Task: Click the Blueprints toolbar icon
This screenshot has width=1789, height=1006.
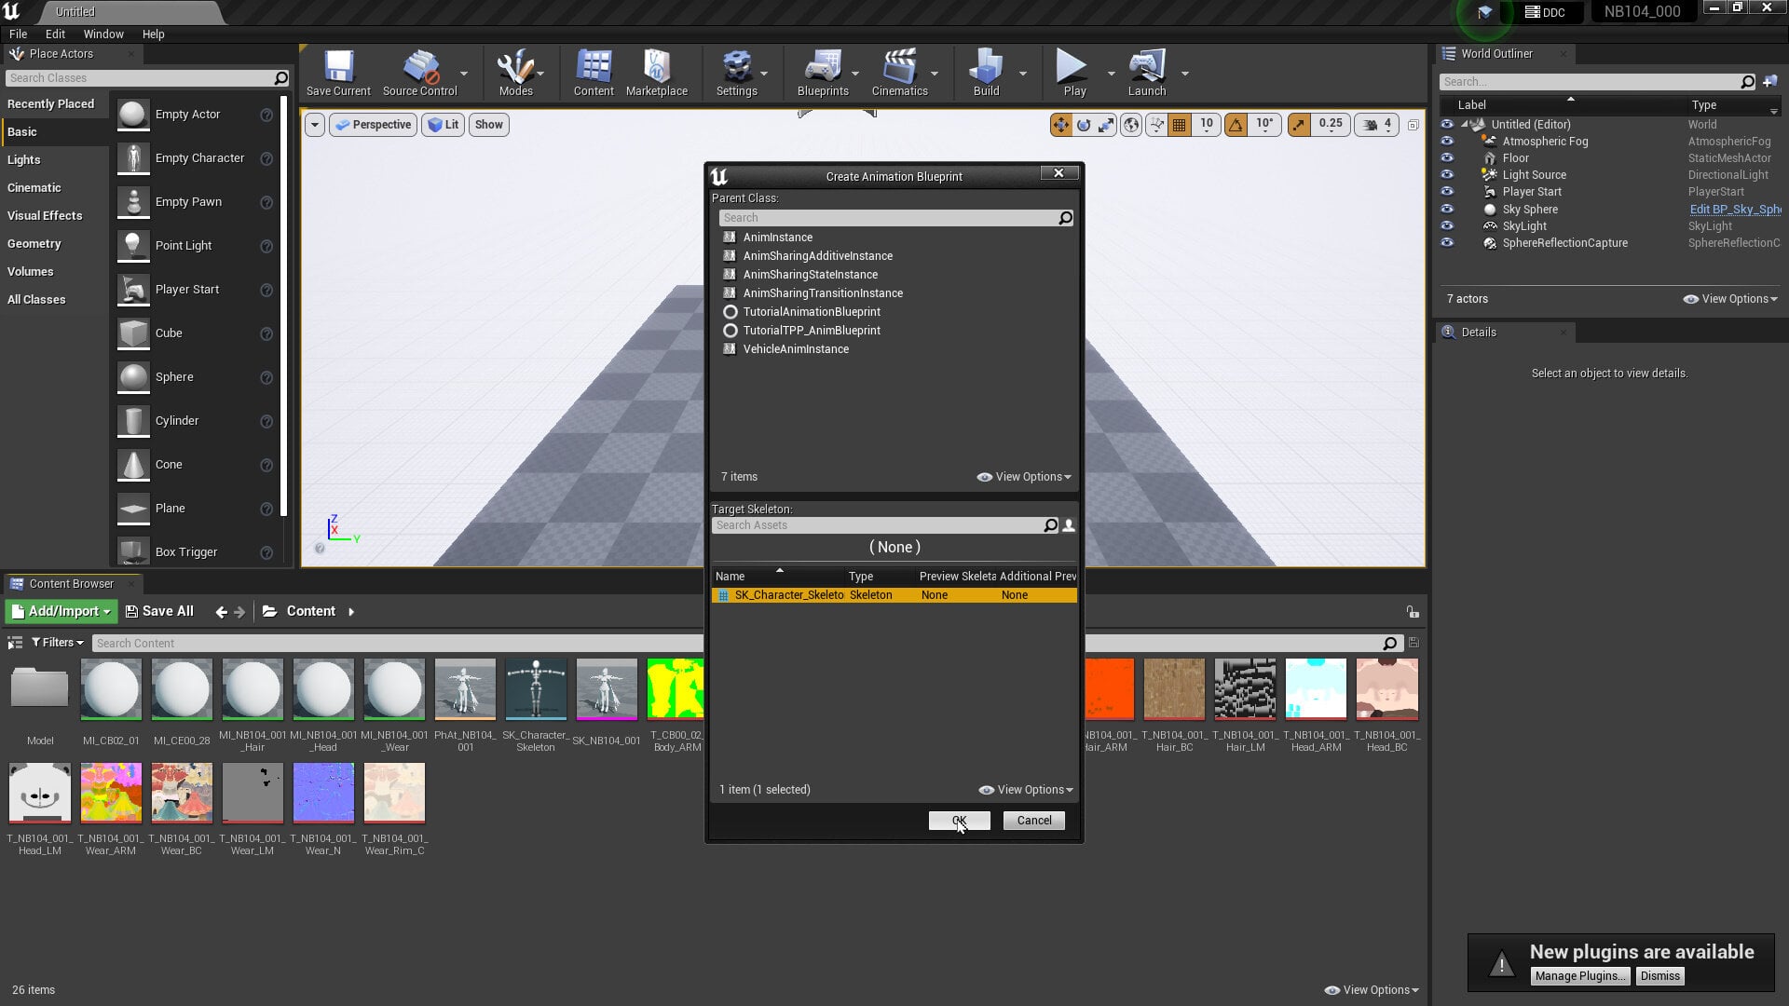Action: [x=823, y=74]
